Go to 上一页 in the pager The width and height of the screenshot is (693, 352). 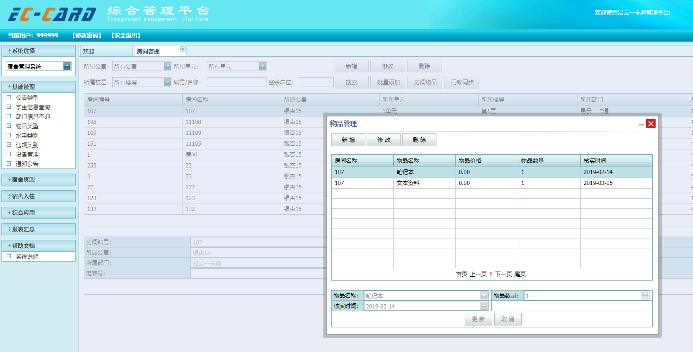click(478, 274)
